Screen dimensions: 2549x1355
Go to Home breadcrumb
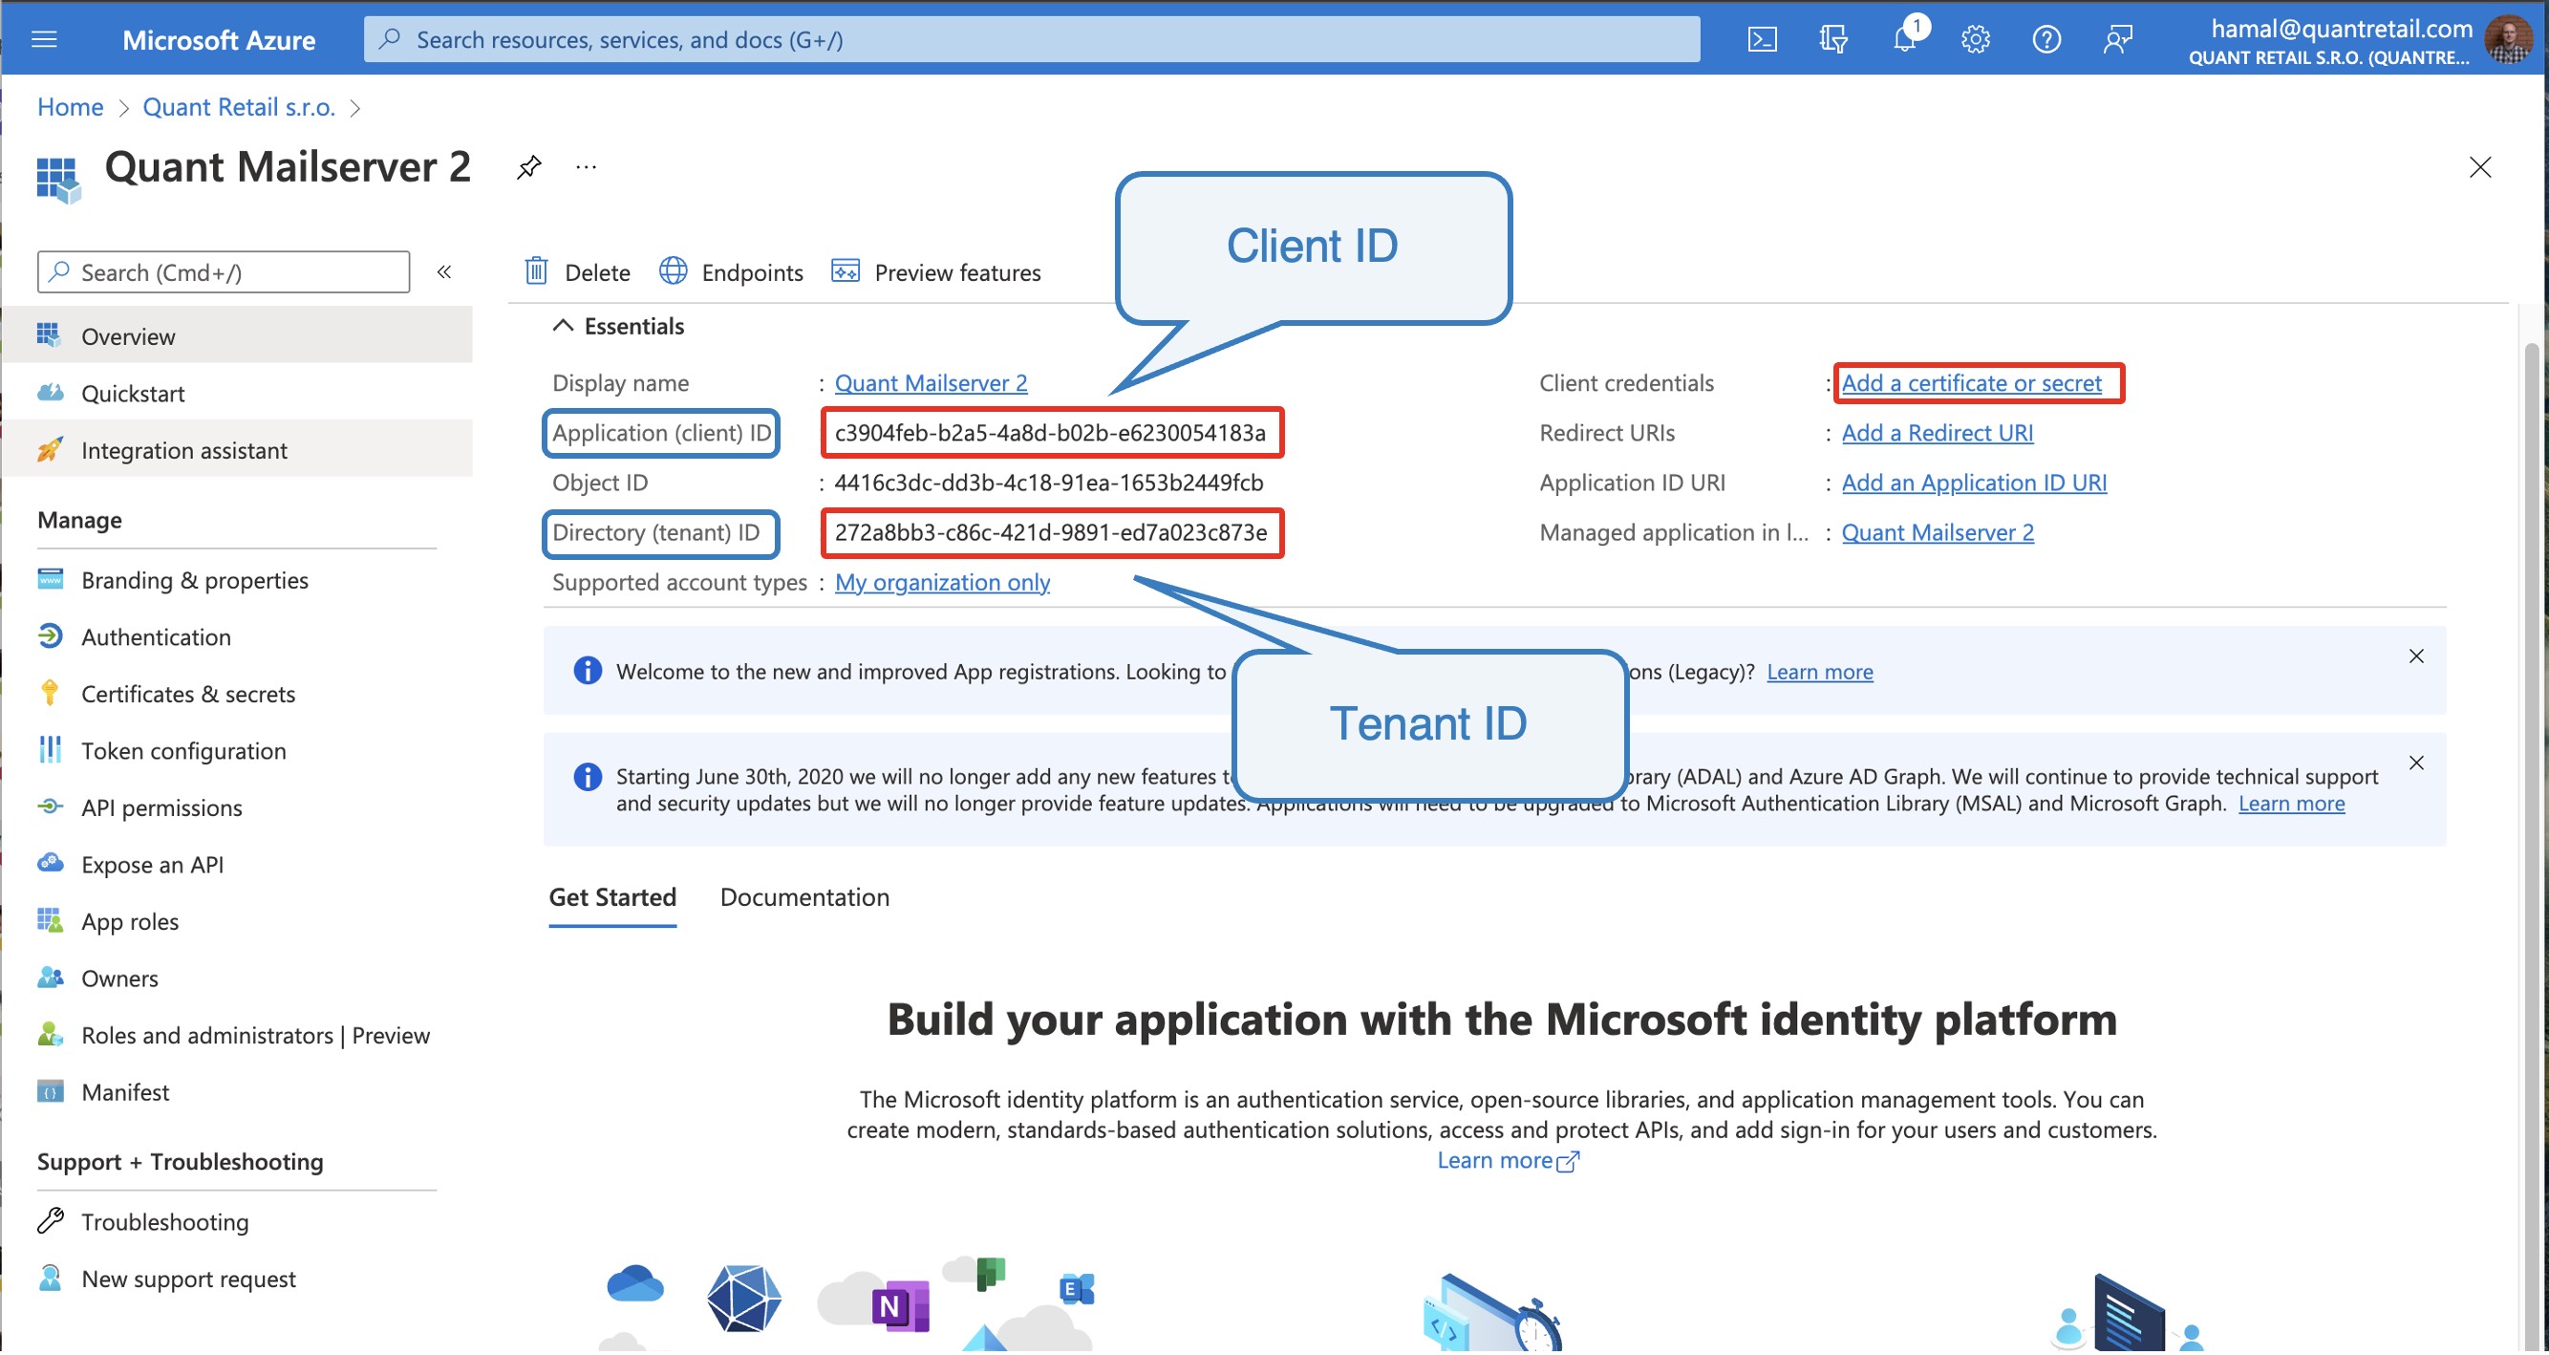coord(71,107)
